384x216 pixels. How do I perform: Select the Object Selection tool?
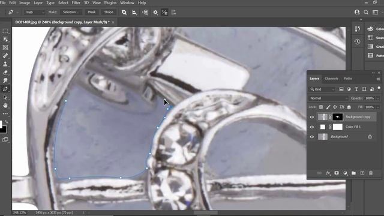(x=5, y=40)
